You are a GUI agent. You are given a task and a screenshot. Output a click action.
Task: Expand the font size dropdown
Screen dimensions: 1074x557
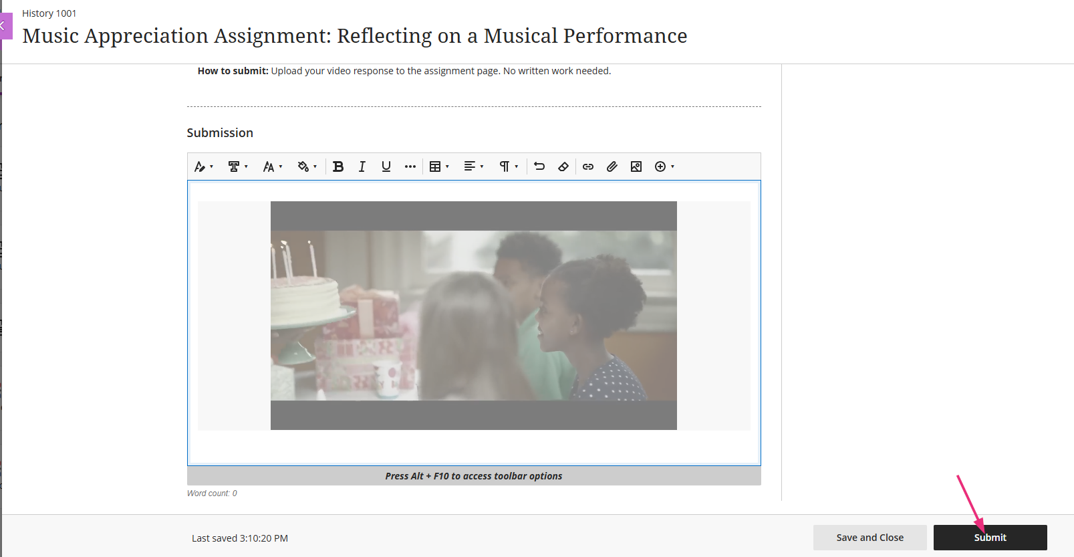click(x=272, y=166)
